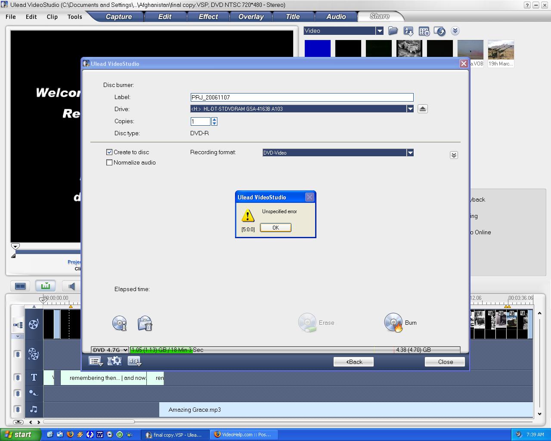Screen dimensions: 551x441
Task: Increase the number of Copies
Action: pyautogui.click(x=214, y=119)
